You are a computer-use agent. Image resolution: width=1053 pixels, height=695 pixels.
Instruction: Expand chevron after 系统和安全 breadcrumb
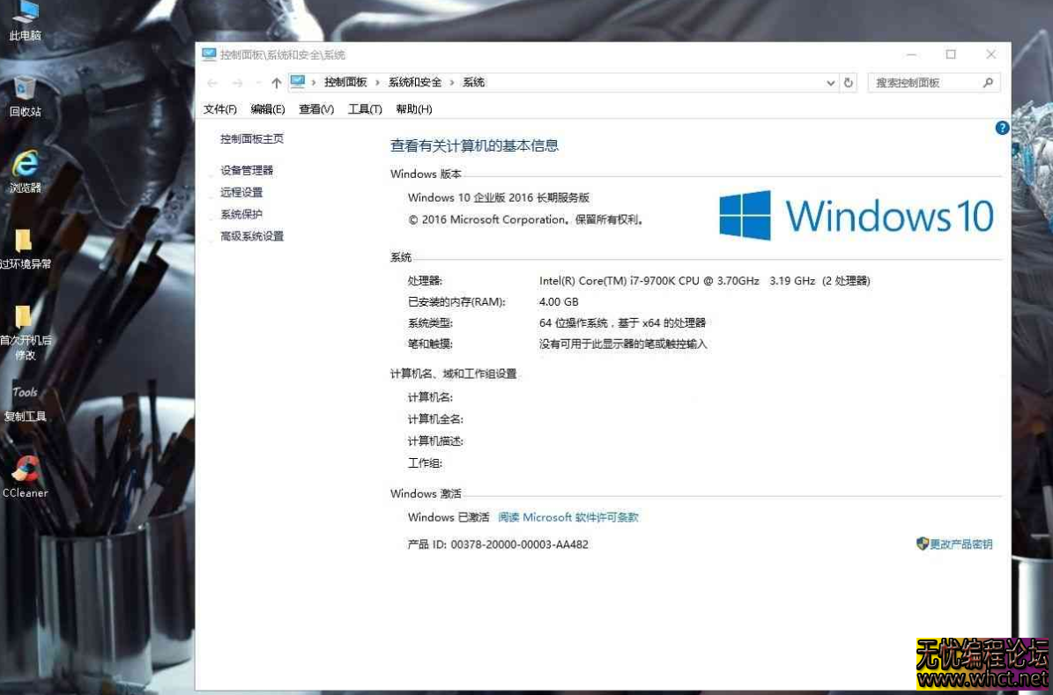tap(451, 83)
